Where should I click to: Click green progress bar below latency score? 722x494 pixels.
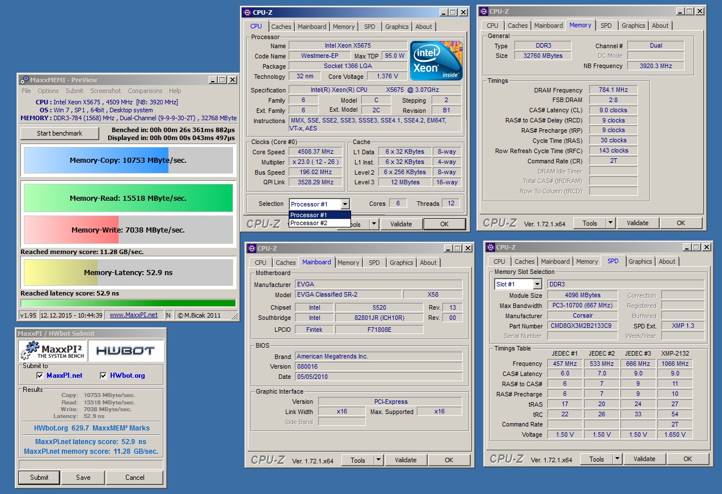click(128, 303)
